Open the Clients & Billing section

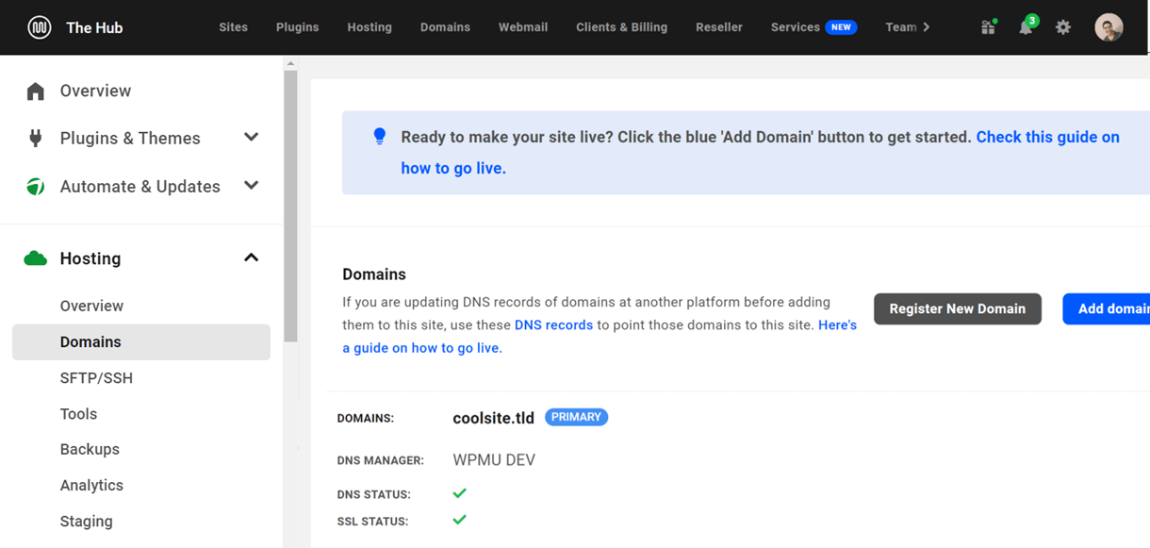(621, 27)
